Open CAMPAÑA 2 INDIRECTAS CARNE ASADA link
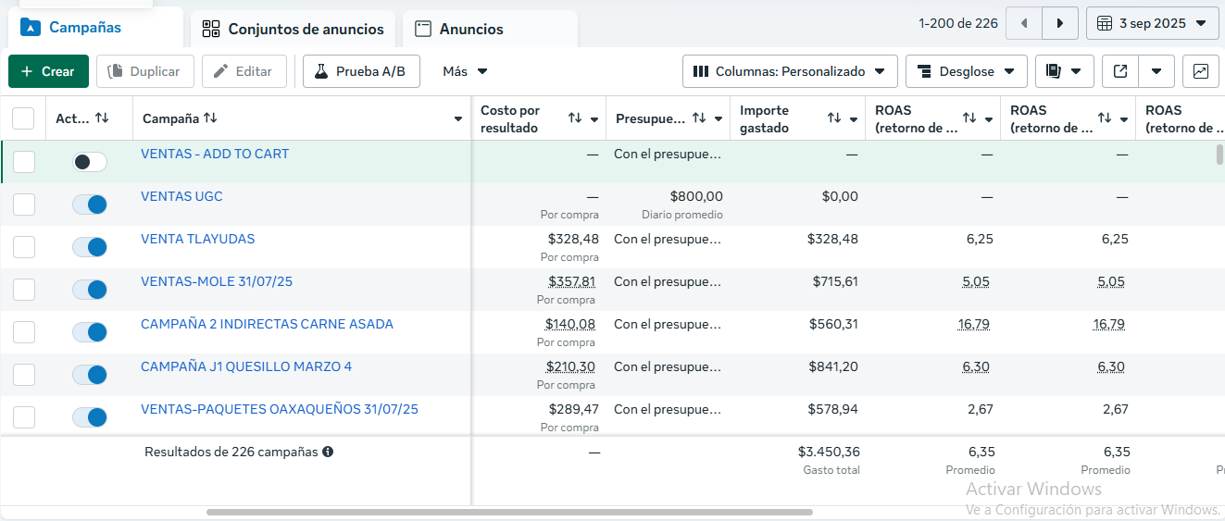The width and height of the screenshot is (1225, 521). (267, 324)
